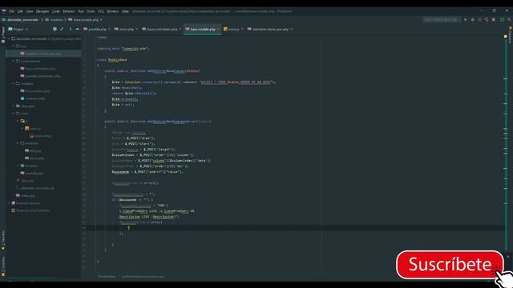The width and height of the screenshot is (513, 288).
Task: Click the expand all icon in Project panel
Action: [62, 29]
